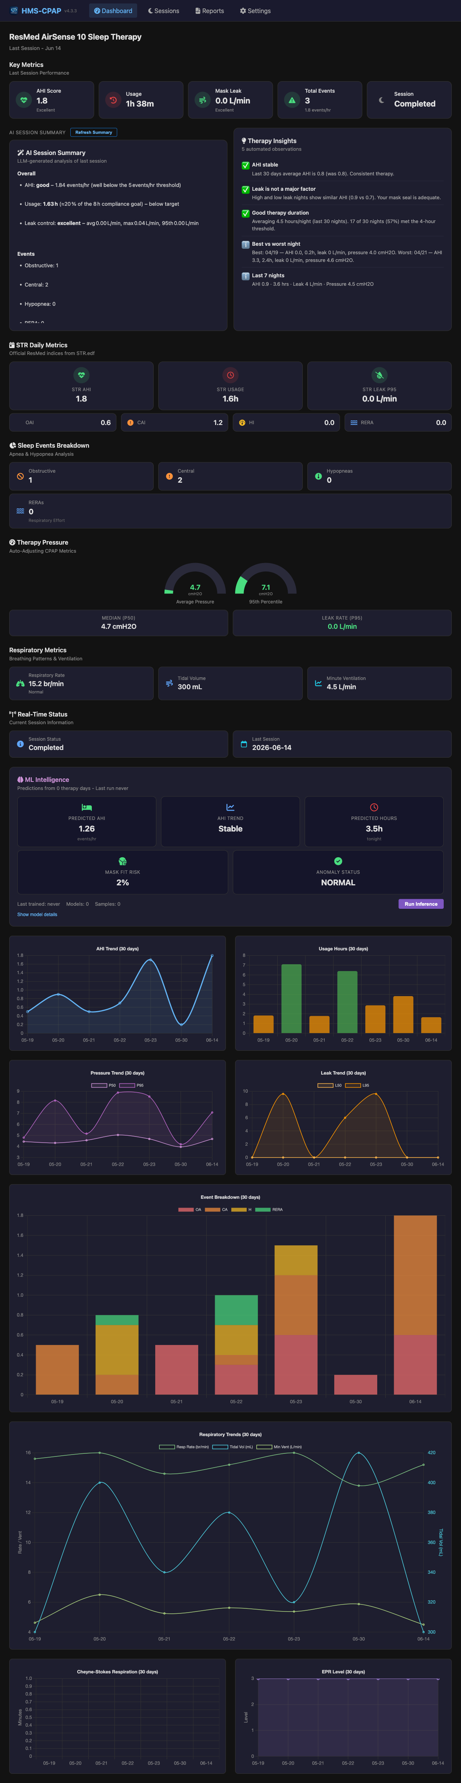Click the STR Usage clock icon
The width and height of the screenshot is (461, 1783).
pos(230,375)
